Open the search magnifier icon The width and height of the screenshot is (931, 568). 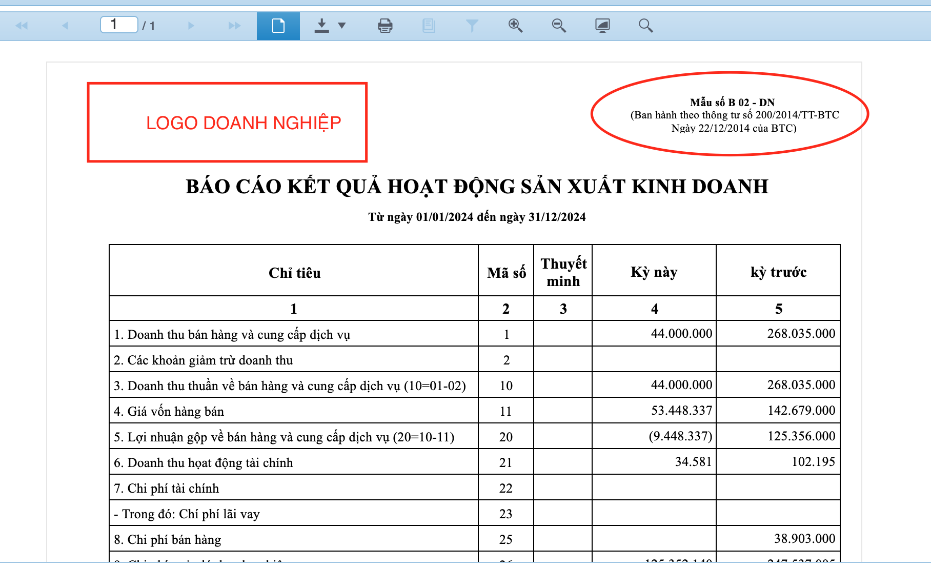[646, 26]
